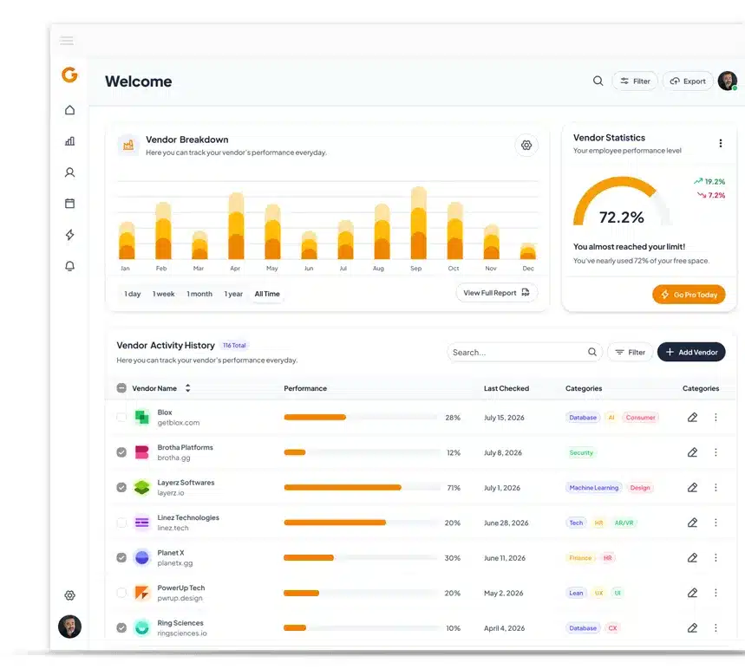Click the header search magnifier icon
The height and width of the screenshot is (669, 745).
pyautogui.click(x=598, y=81)
